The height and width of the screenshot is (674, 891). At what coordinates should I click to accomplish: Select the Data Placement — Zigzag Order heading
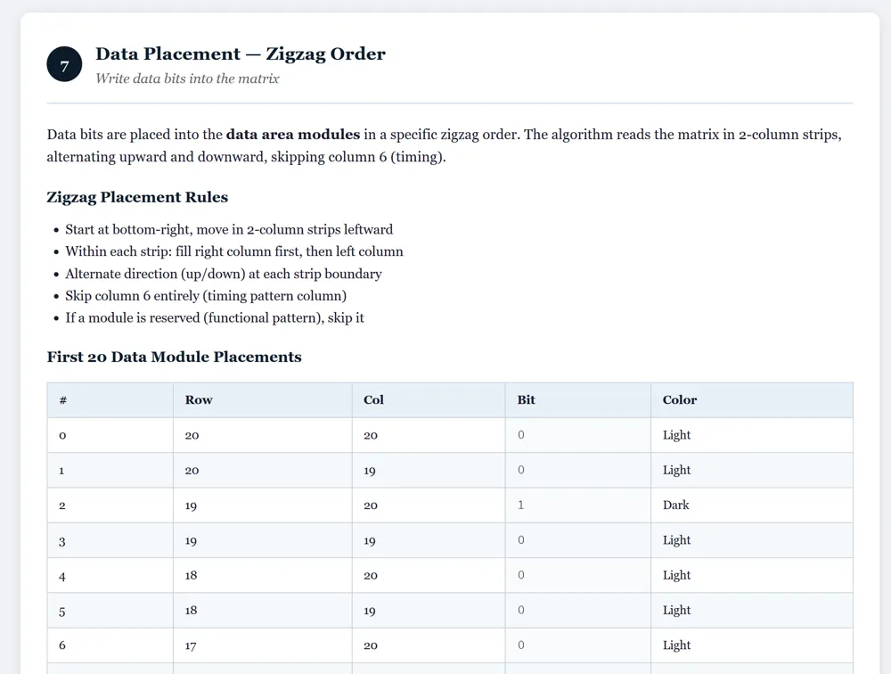241,53
